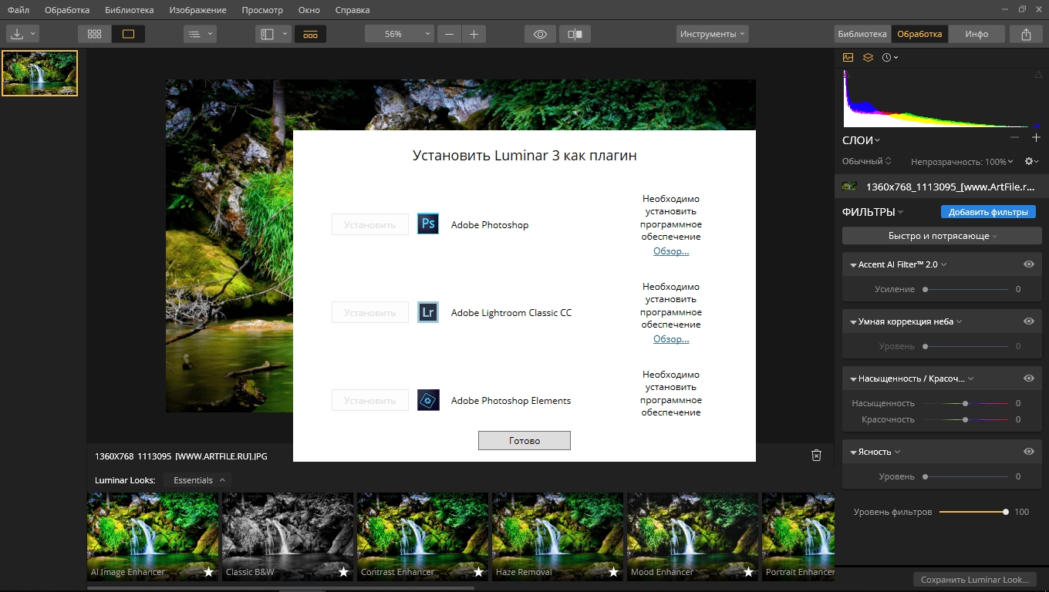The height and width of the screenshot is (592, 1049).
Task: Favorite the Mood Enhancer look star
Action: coord(749,572)
